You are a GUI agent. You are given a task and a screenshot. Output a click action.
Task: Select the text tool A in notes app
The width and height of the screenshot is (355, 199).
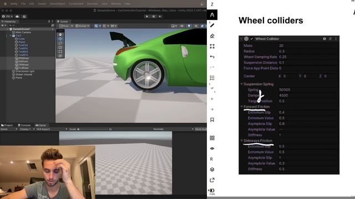(212, 15)
